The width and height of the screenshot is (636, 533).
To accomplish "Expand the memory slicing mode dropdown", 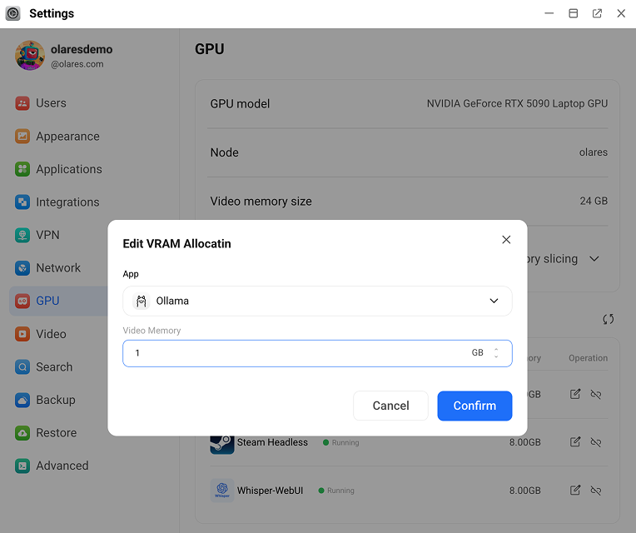I will click(594, 259).
